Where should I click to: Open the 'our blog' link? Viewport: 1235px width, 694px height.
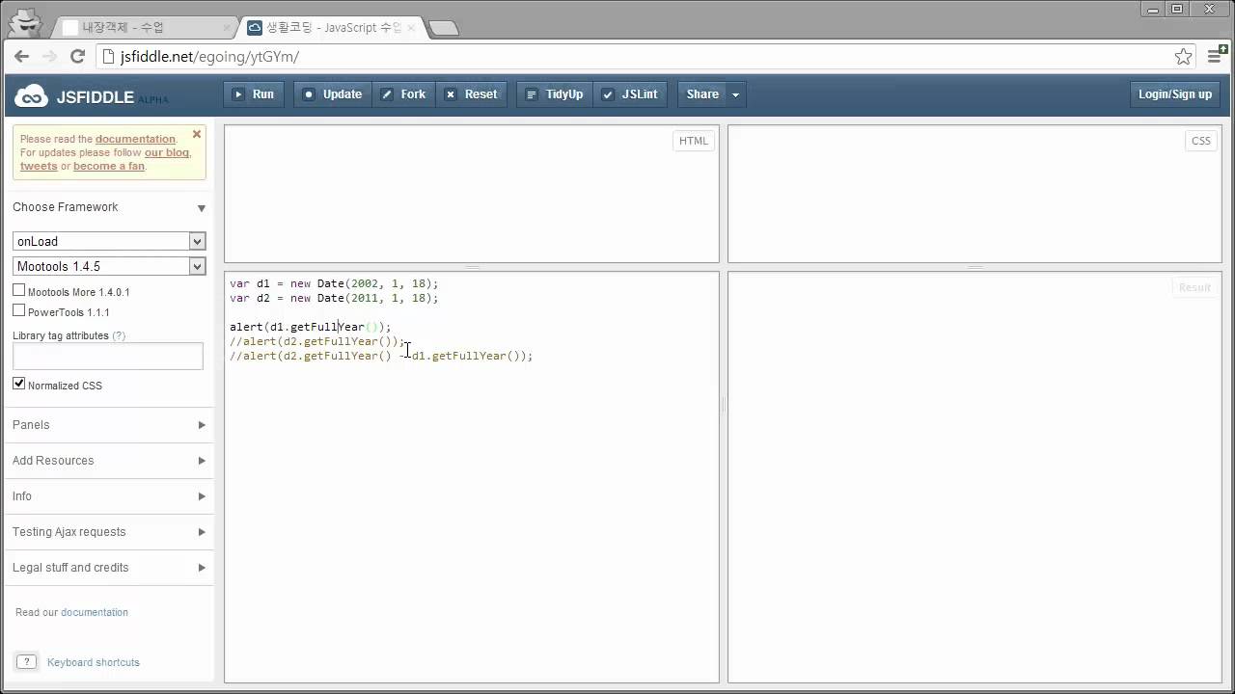click(167, 152)
